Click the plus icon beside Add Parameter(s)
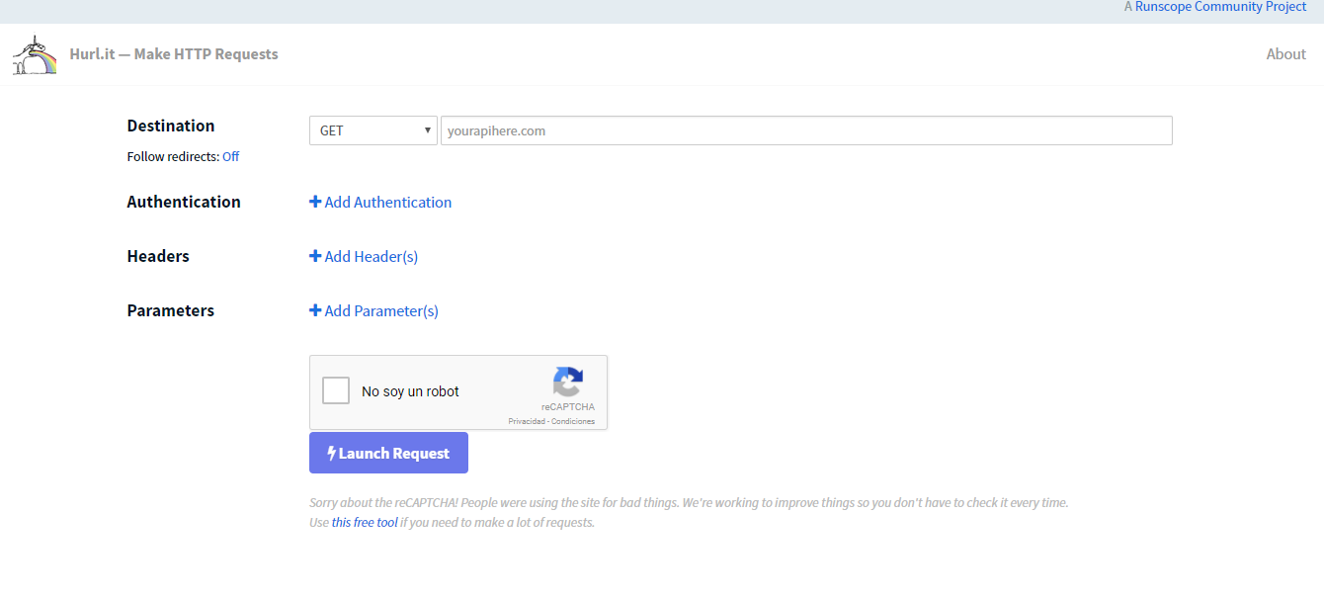This screenshot has height=599, width=1324. point(315,310)
